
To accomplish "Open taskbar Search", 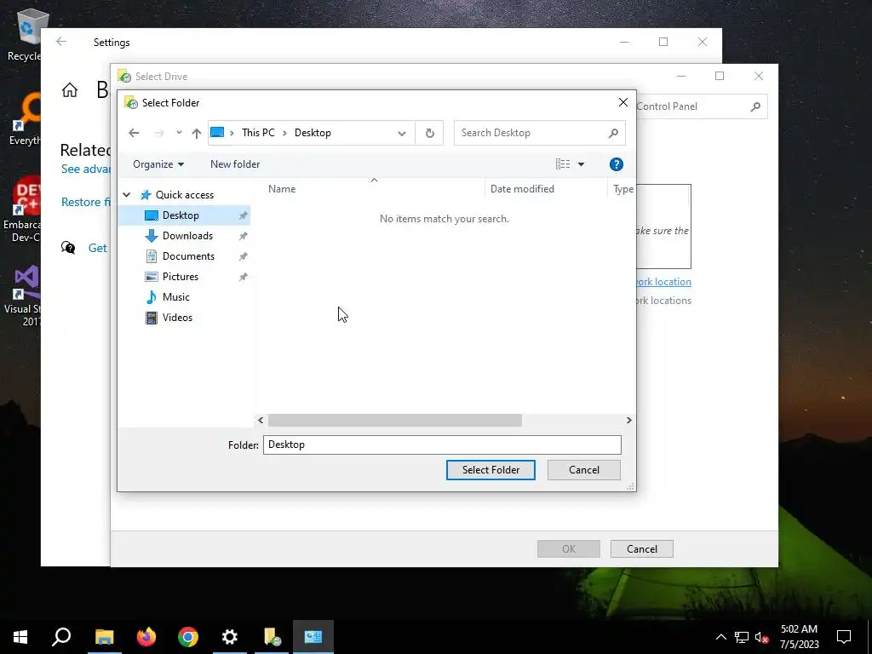I will tap(61, 637).
